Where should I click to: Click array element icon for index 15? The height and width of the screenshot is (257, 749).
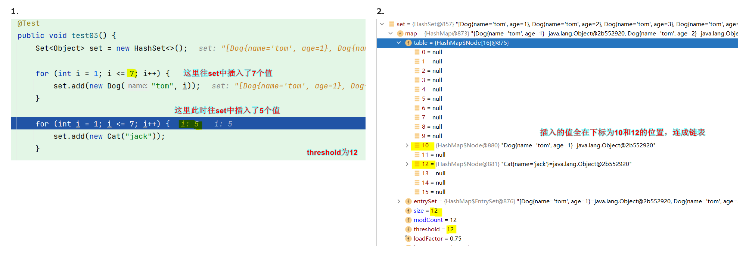[417, 192]
